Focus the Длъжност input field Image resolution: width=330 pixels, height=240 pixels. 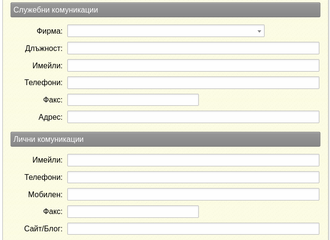click(x=193, y=48)
